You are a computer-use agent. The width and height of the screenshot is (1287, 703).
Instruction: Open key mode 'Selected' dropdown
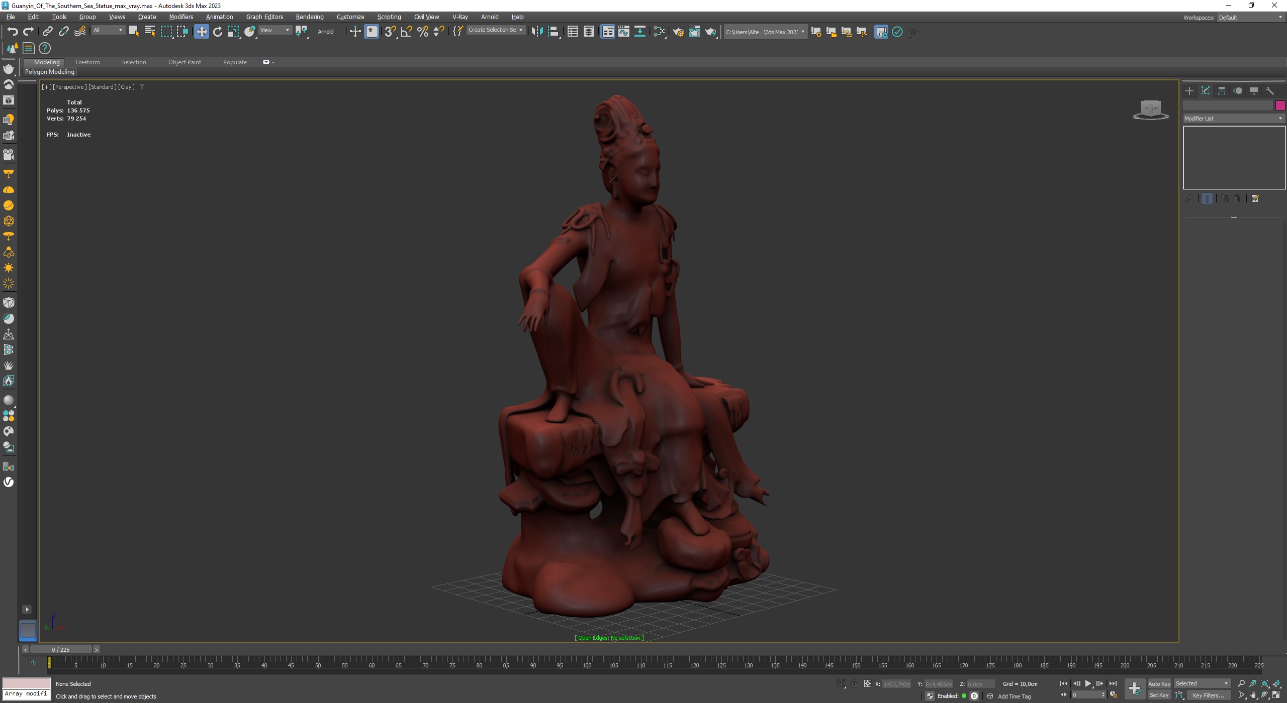(1202, 683)
